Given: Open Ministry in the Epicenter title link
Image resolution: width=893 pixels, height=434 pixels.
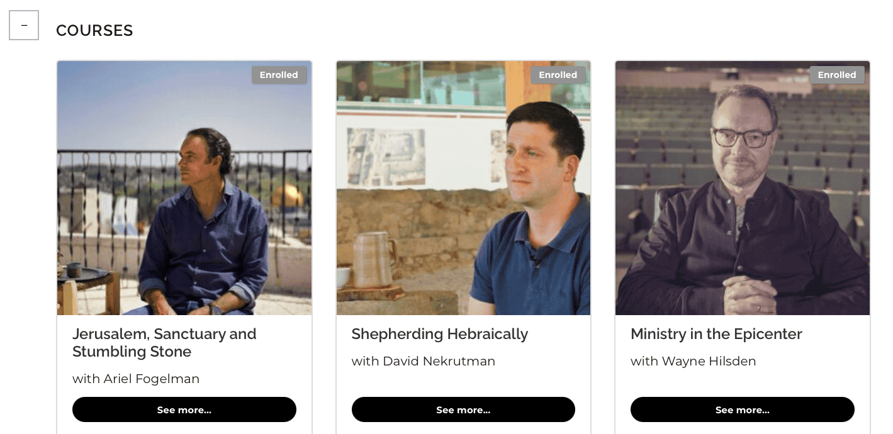Looking at the screenshot, I should [716, 334].
